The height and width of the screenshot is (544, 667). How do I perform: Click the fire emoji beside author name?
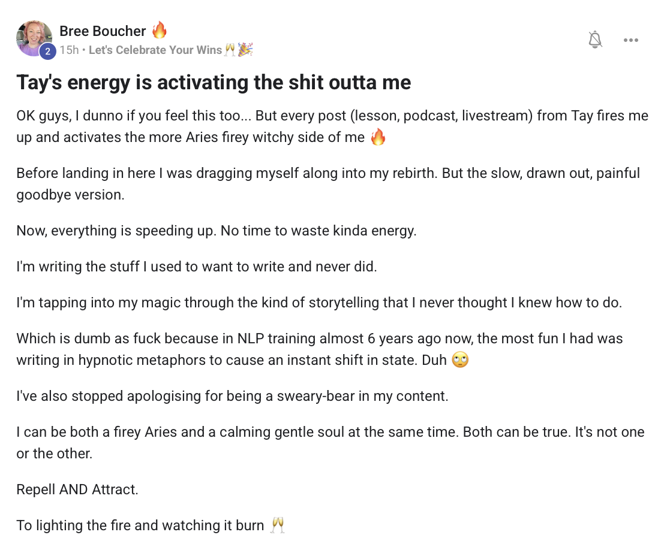(x=159, y=30)
